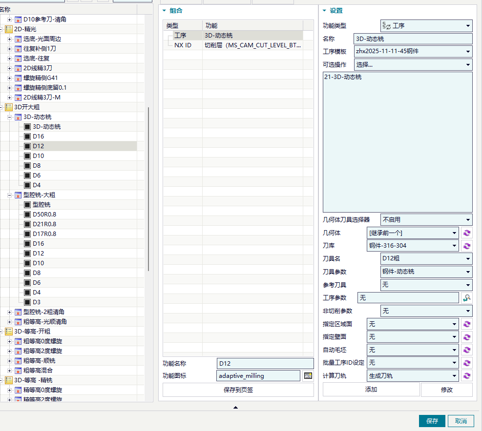Open image picker beside 功能图标 field

[308, 376]
